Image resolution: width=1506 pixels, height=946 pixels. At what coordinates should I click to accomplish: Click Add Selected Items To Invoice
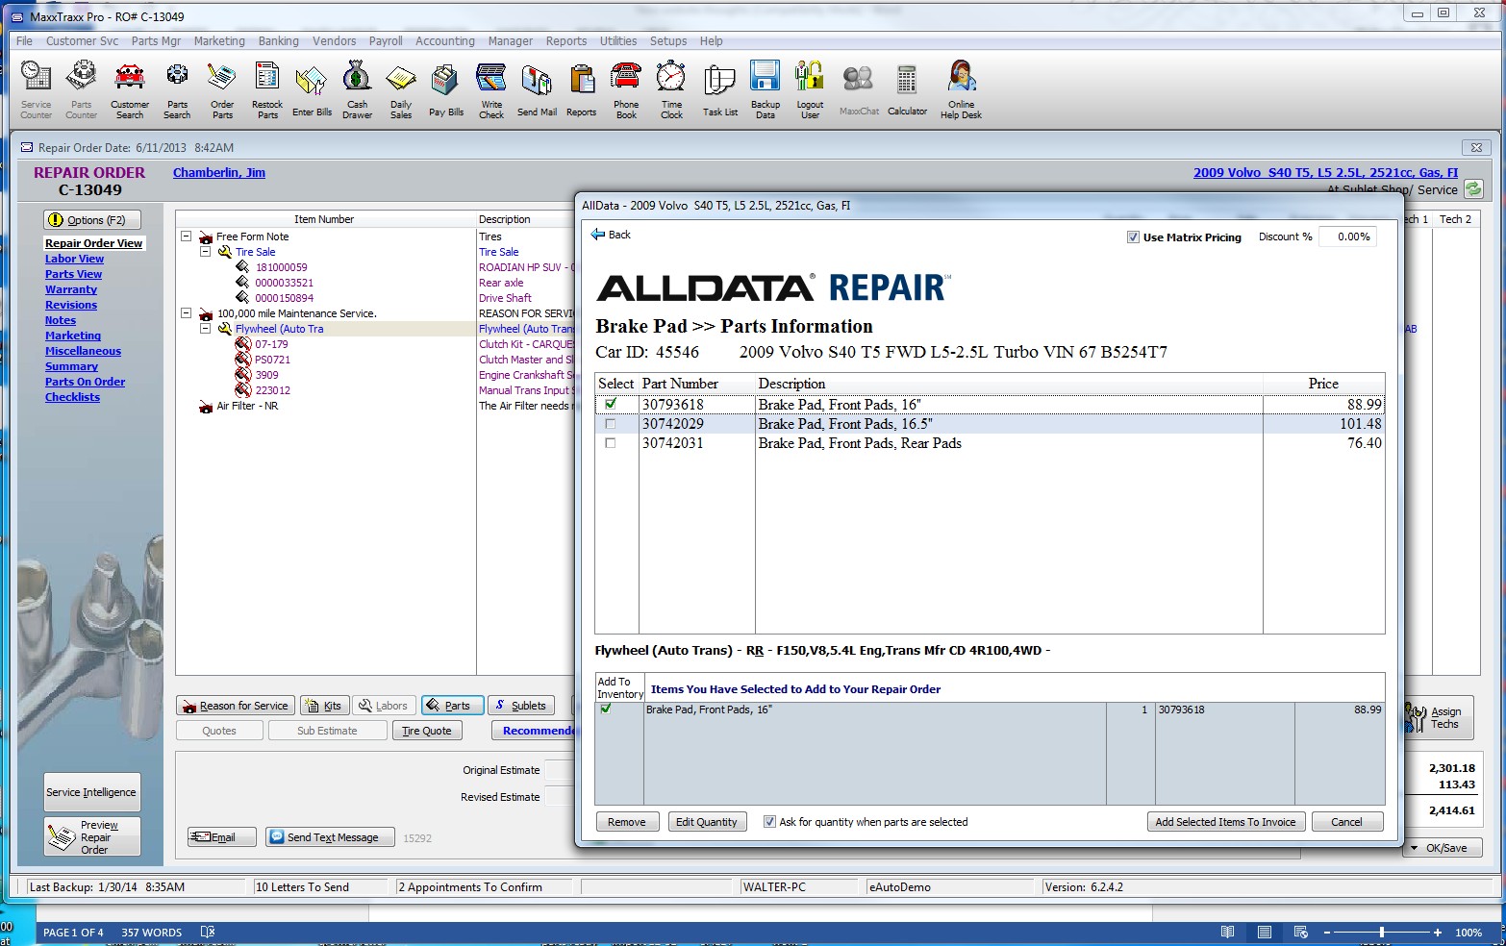click(x=1225, y=822)
